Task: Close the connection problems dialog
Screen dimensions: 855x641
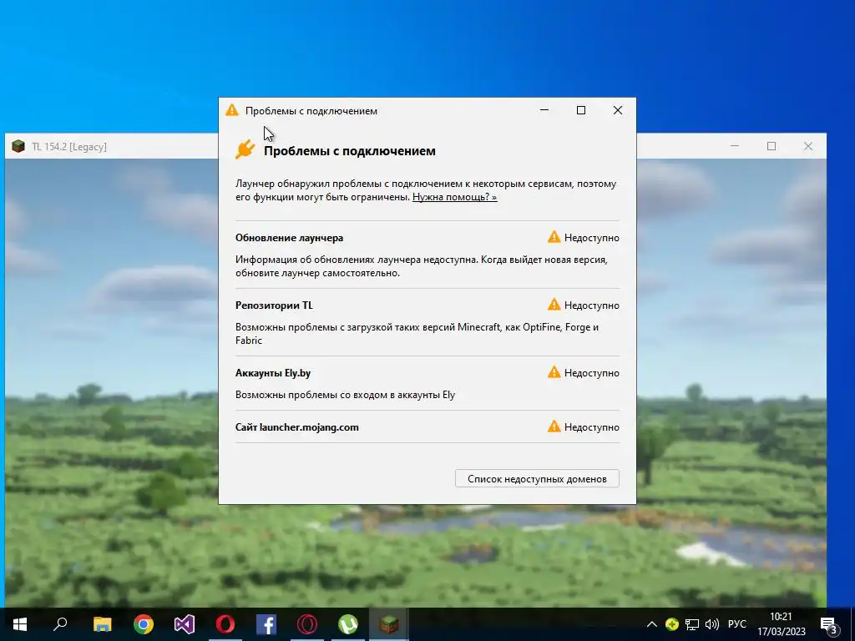Action: point(618,110)
